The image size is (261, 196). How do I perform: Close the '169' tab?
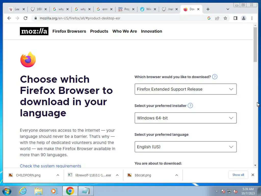click(46, 9)
